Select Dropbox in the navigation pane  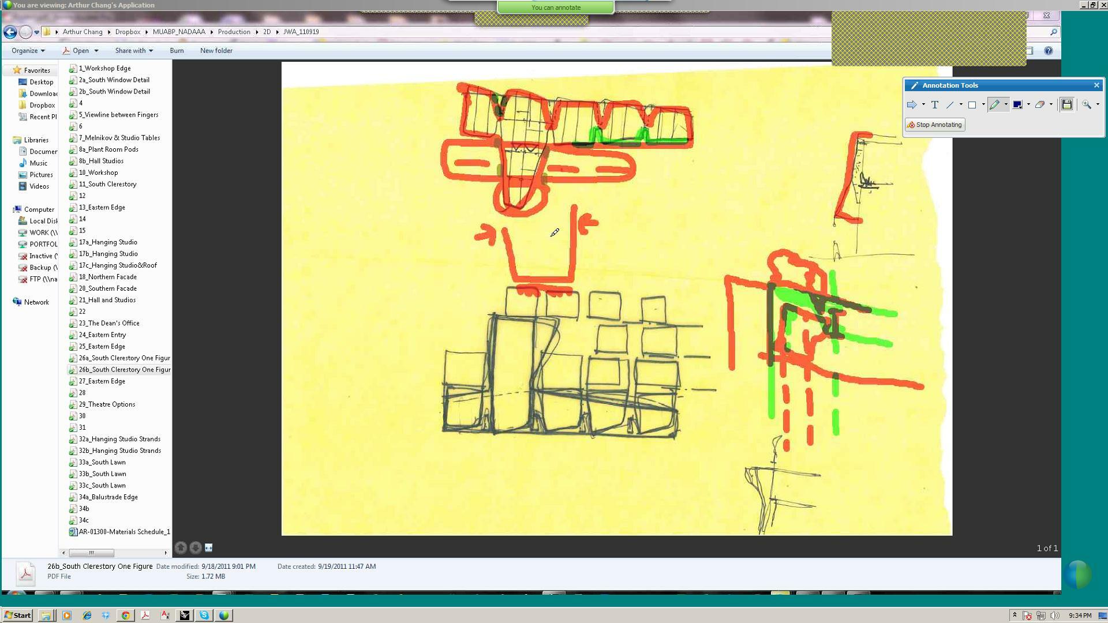pos(37,105)
